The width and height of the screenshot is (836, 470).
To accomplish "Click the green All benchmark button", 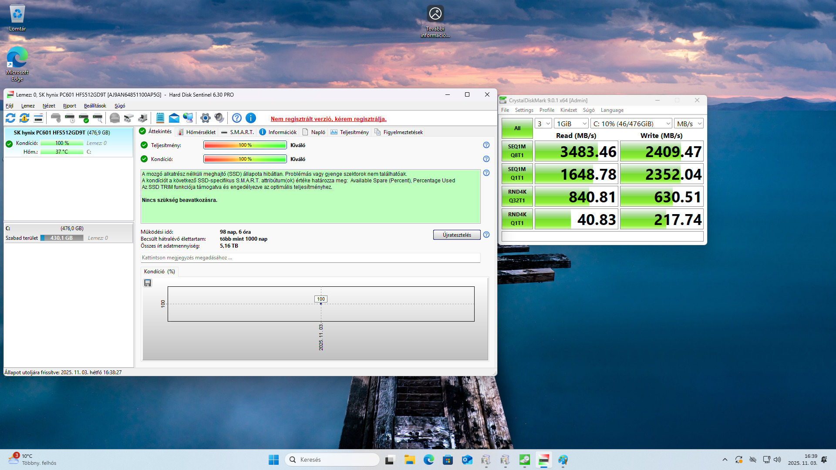I will click(517, 128).
